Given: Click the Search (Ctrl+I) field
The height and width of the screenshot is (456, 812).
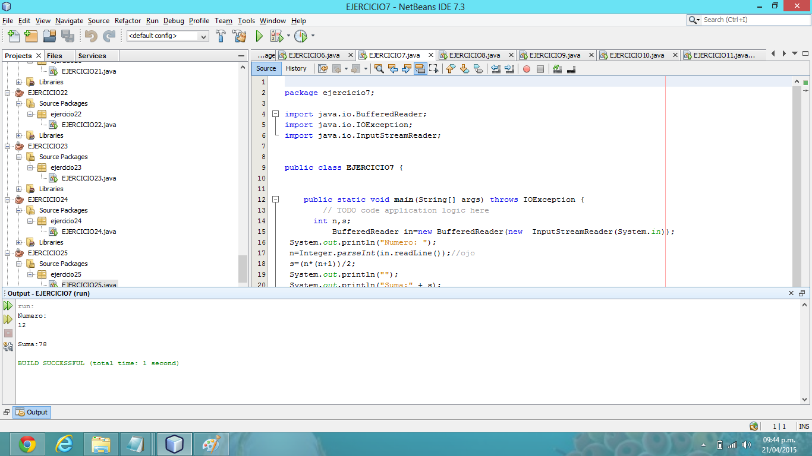Looking at the screenshot, I should point(755,20).
